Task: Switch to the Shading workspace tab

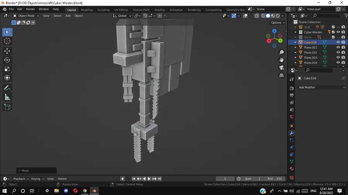Action: 160,10
